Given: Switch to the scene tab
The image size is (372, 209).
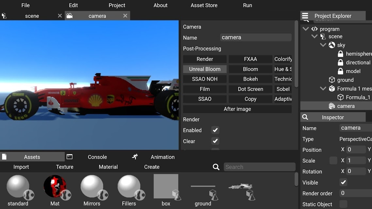Looking at the screenshot, I should click(32, 16).
